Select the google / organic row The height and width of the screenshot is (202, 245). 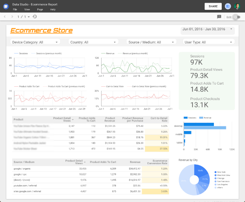90,169
